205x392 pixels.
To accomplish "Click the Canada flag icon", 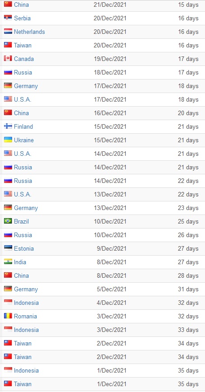I will (8, 58).
